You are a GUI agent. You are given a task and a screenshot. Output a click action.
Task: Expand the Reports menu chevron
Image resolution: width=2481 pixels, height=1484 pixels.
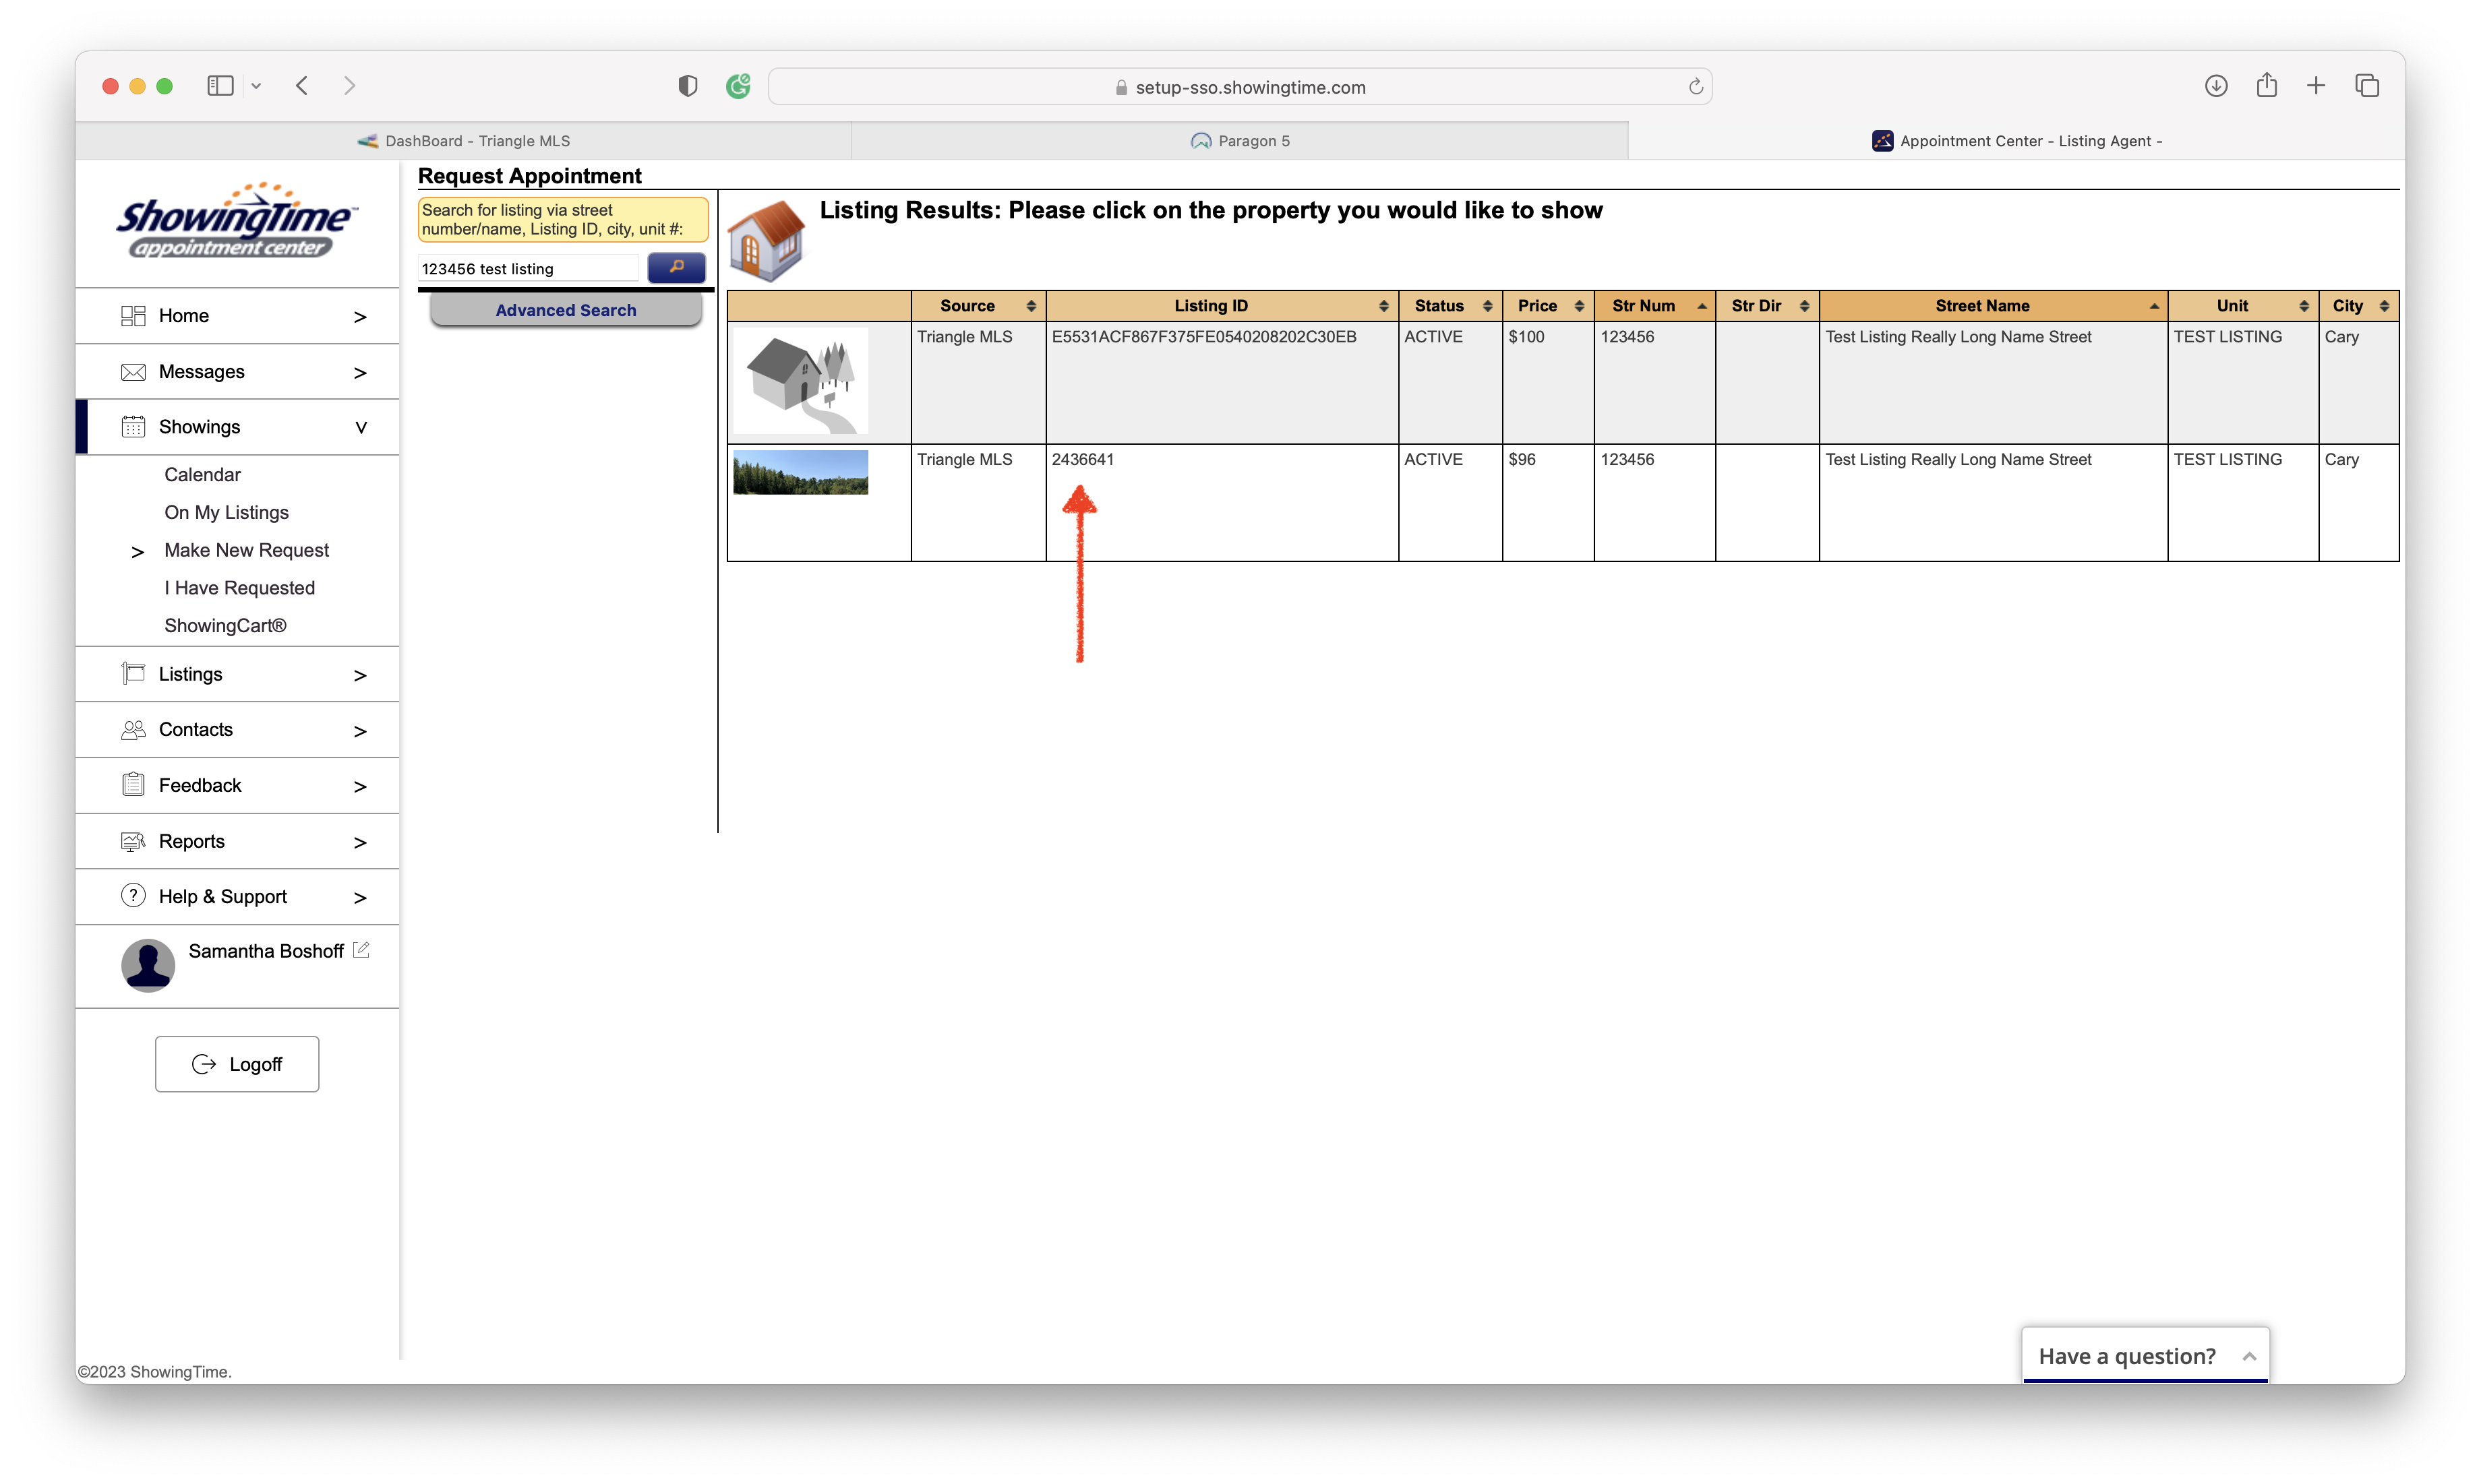[360, 843]
